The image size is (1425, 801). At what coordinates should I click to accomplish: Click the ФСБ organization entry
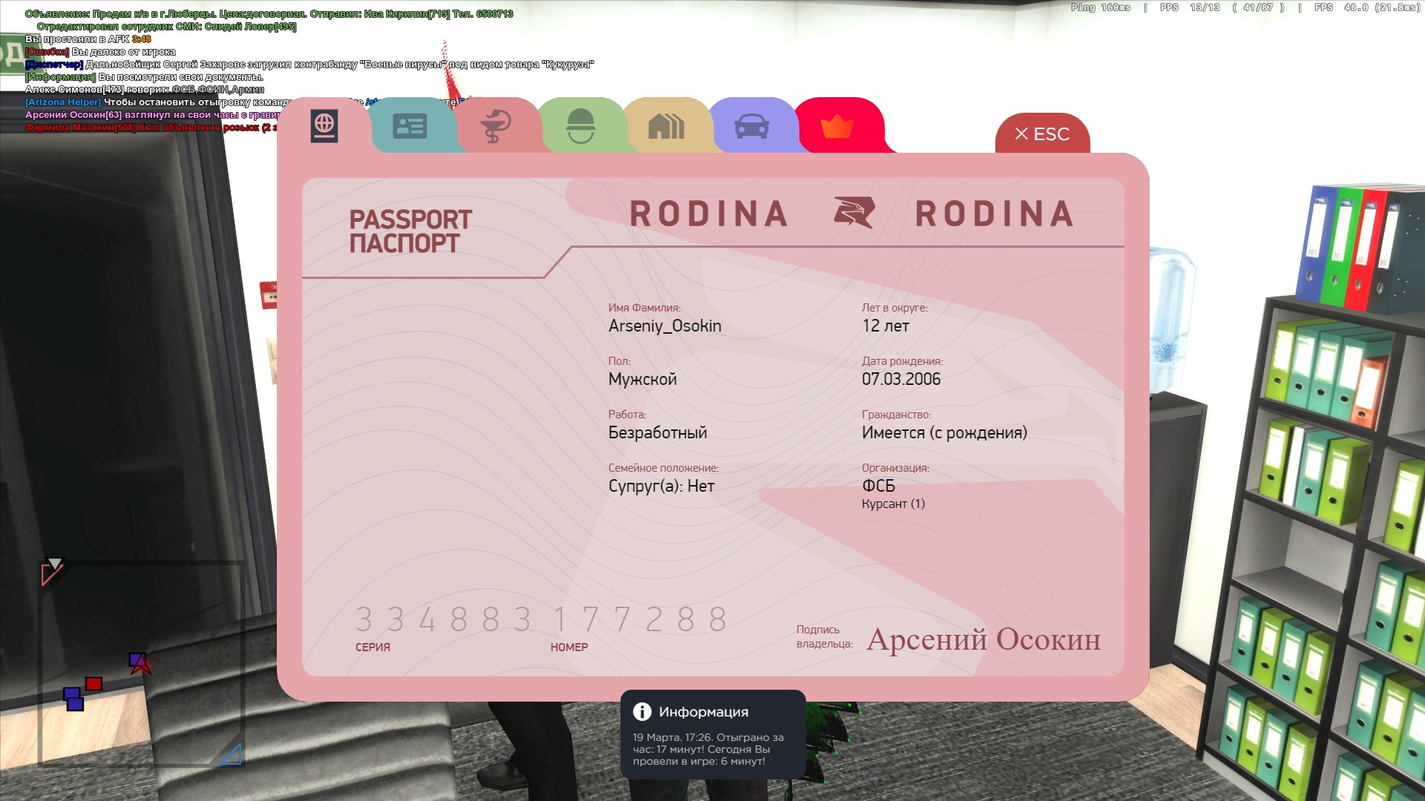tap(878, 486)
